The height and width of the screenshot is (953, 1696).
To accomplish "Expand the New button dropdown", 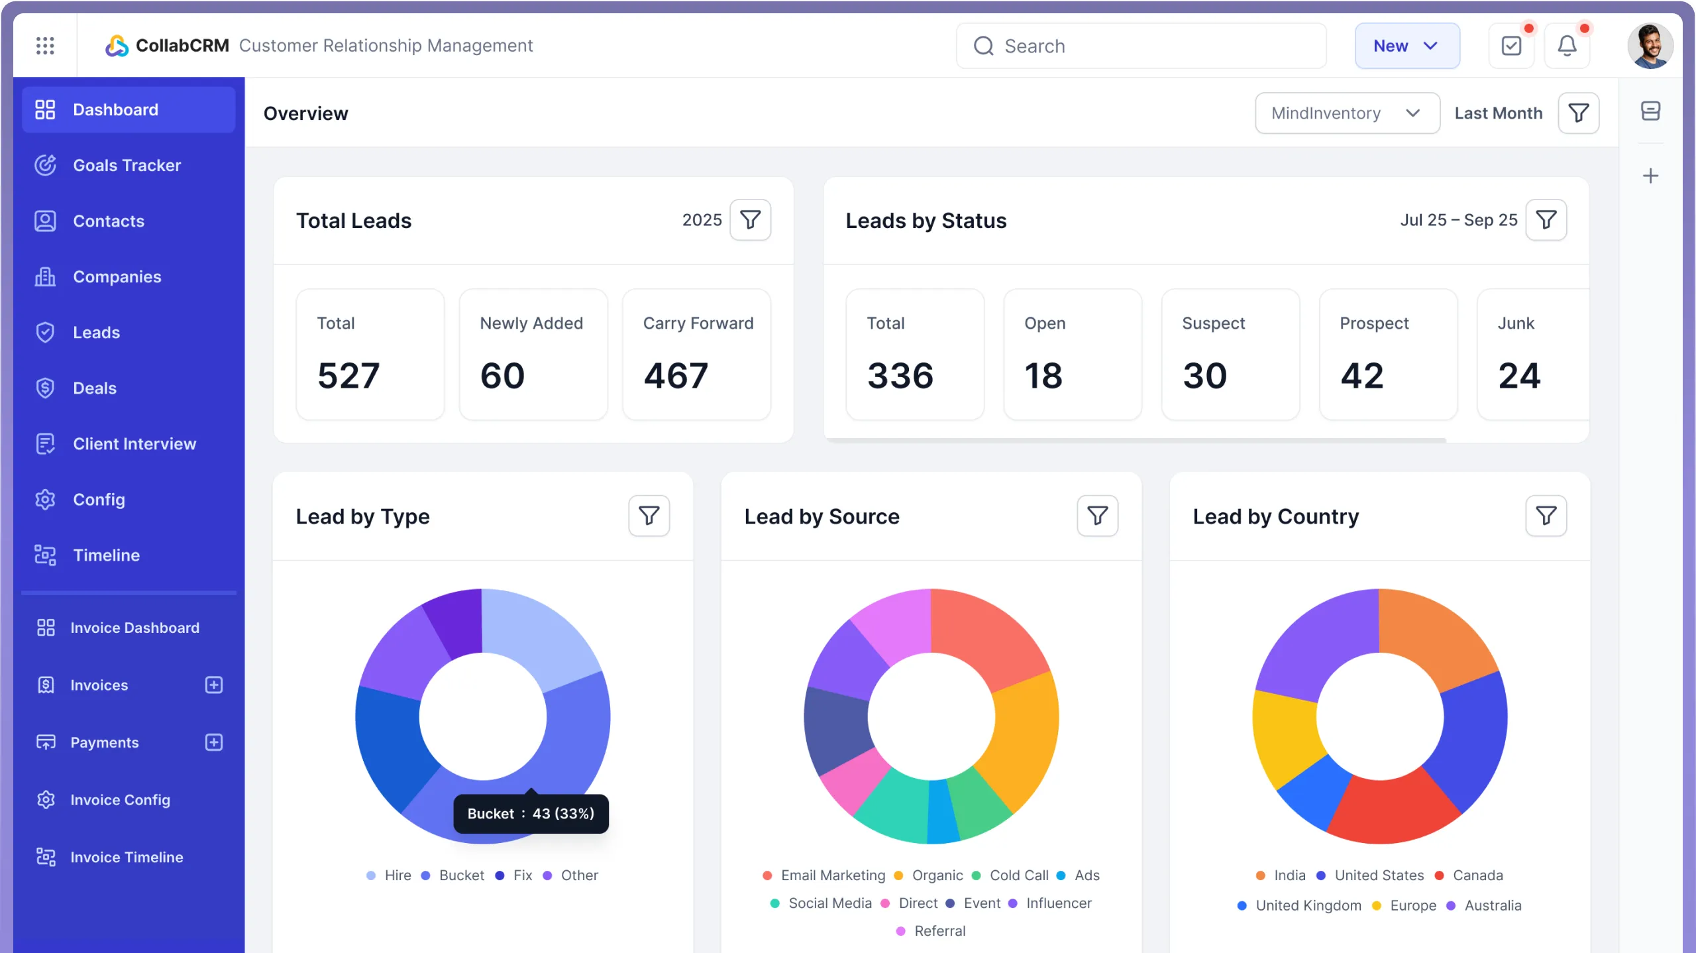I will pos(1430,46).
